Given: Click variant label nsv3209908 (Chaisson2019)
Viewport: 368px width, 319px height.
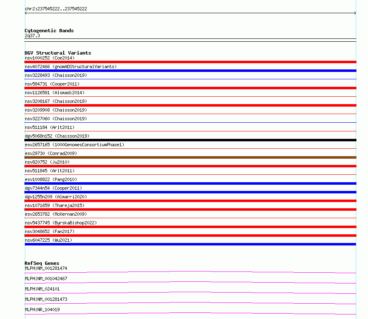Looking at the screenshot, I should 56,110.
